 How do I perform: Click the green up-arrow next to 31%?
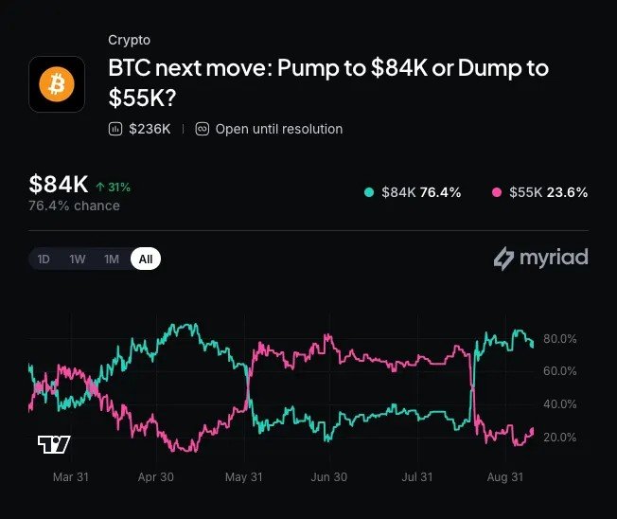pos(100,187)
